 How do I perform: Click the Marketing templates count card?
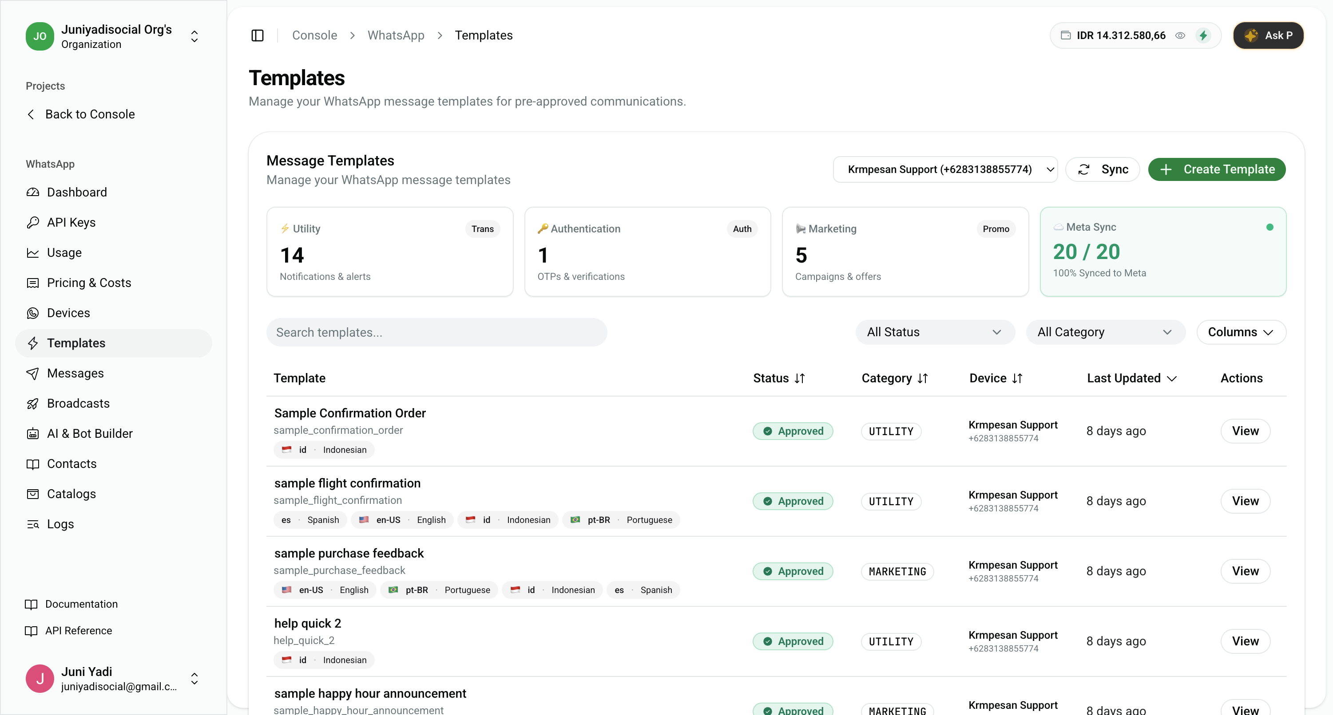[905, 252]
